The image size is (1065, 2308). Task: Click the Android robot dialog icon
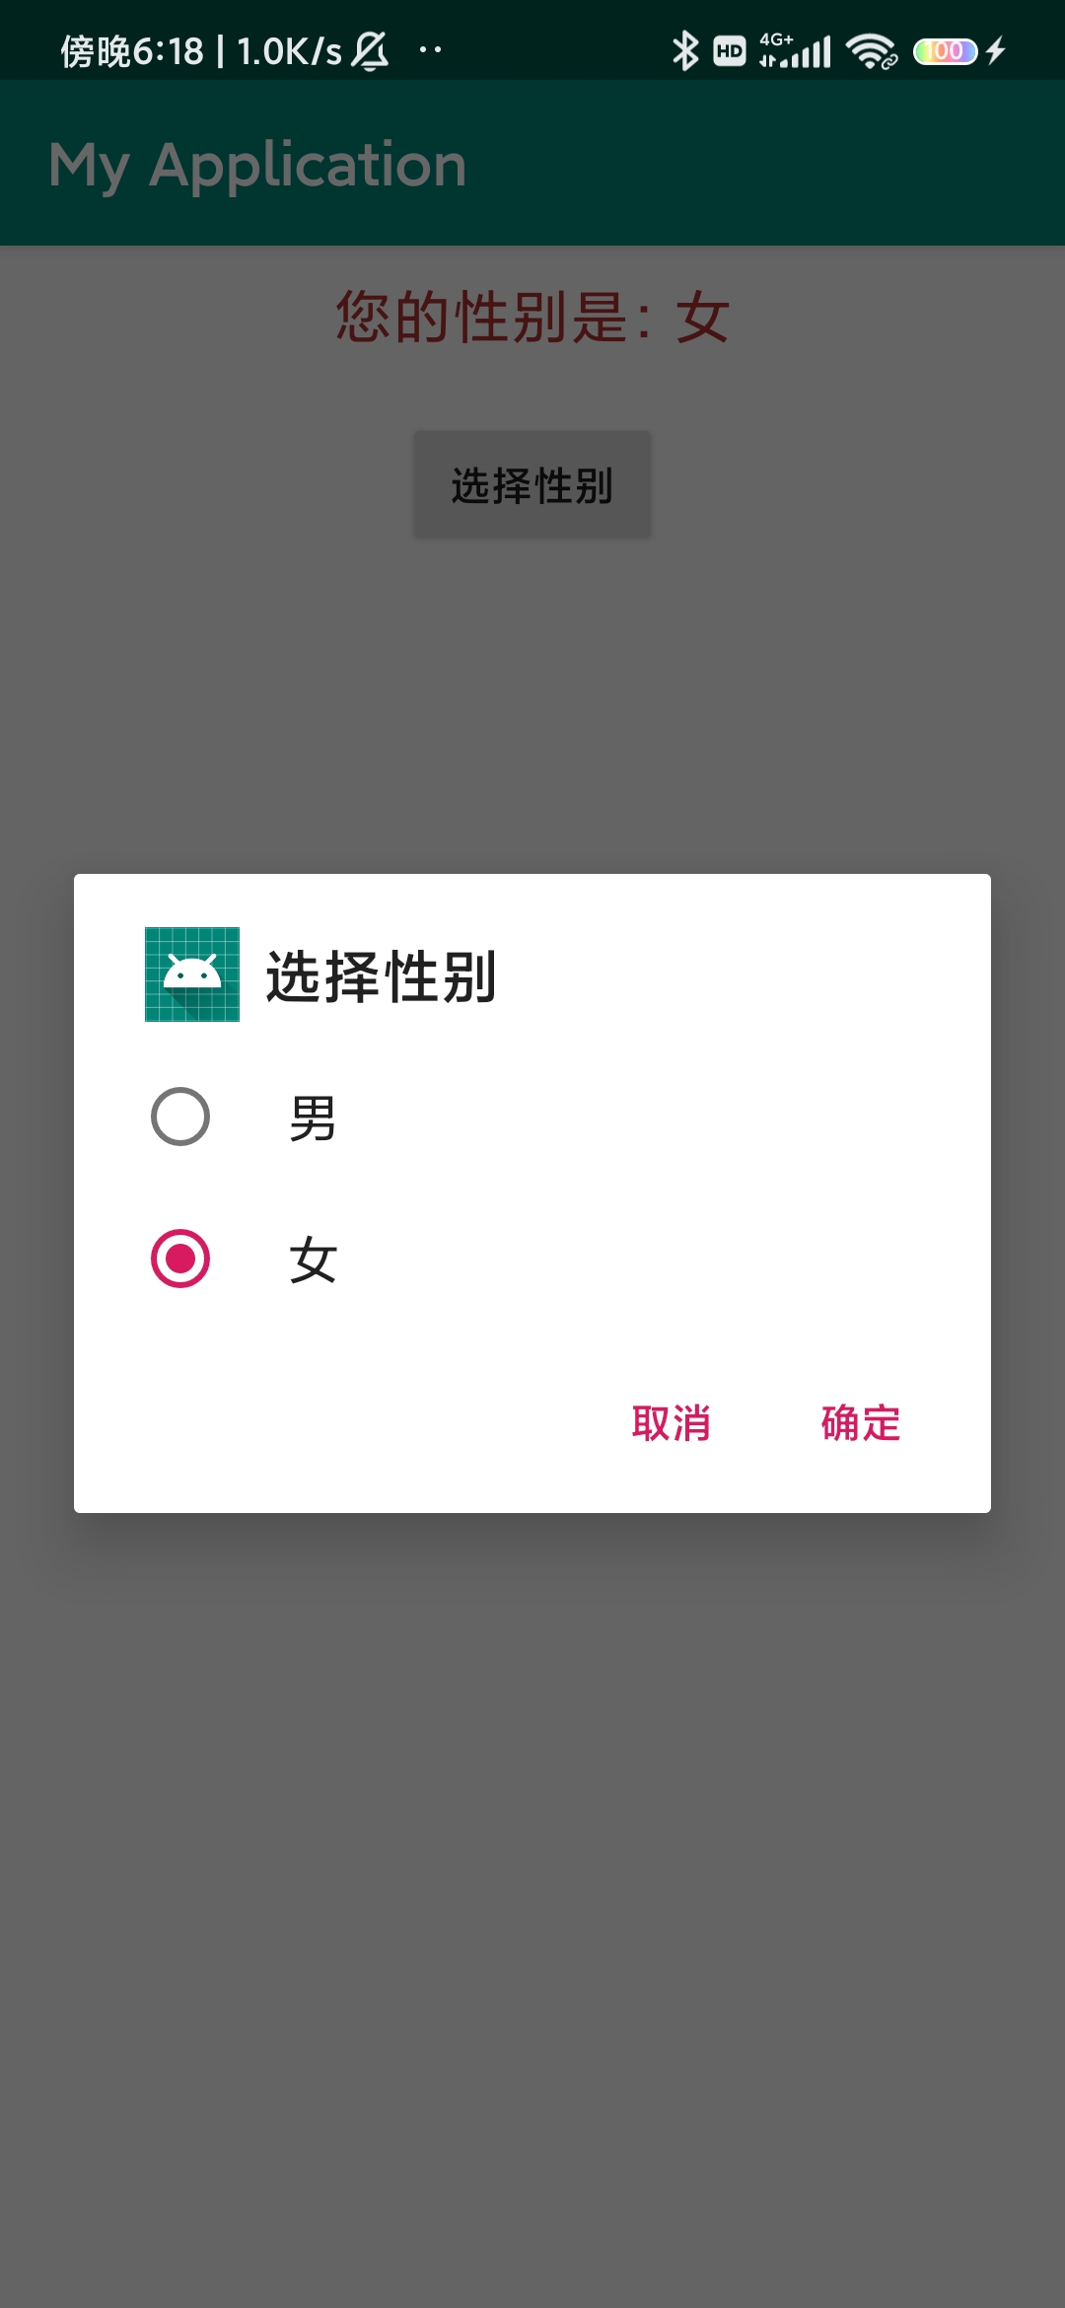point(192,974)
